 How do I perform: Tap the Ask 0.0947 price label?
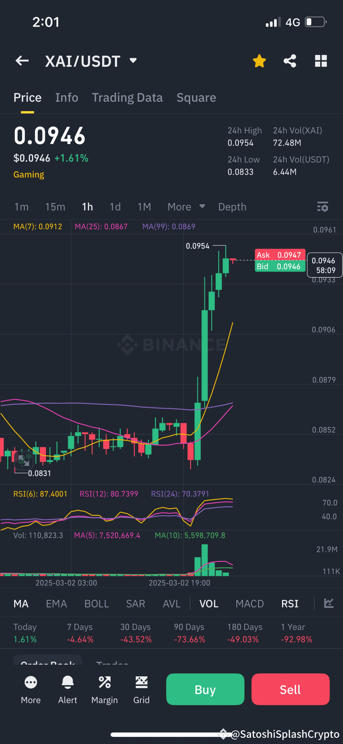(x=280, y=255)
